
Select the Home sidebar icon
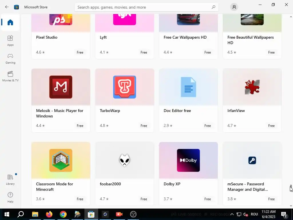pos(10,22)
